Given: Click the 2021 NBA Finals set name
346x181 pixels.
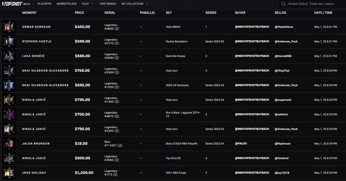Looking at the screenshot, I should (x=175, y=173).
